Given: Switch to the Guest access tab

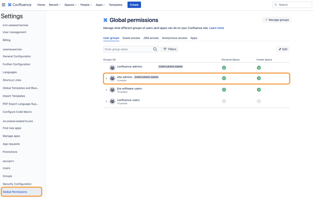Looking at the screenshot, I should [131, 38].
